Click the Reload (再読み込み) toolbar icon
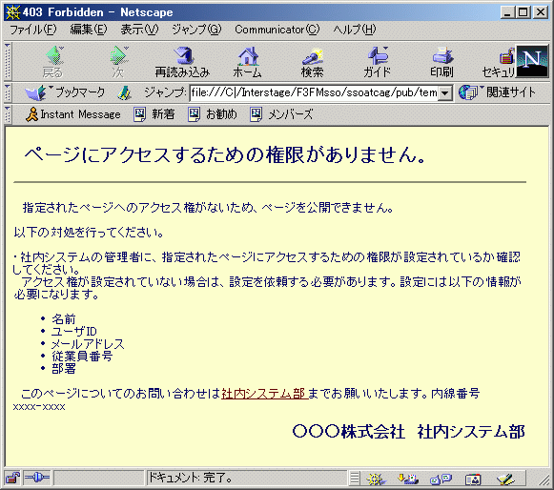554x490 pixels. click(x=182, y=62)
